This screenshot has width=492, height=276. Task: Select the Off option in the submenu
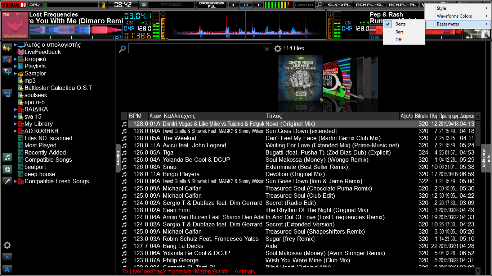click(404, 40)
